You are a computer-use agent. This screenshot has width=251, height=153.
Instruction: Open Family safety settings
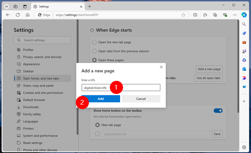(x=43, y=114)
